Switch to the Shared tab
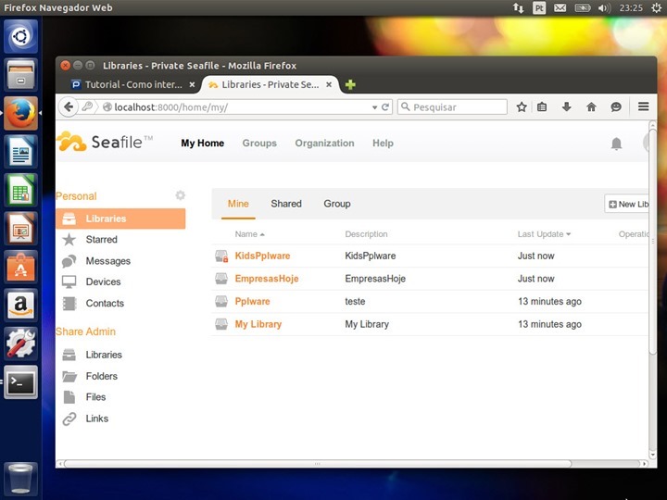Screen dimensions: 667x500 tap(286, 204)
